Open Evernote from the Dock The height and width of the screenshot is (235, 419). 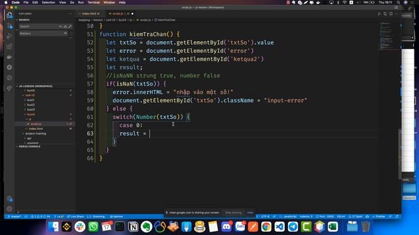(147, 227)
